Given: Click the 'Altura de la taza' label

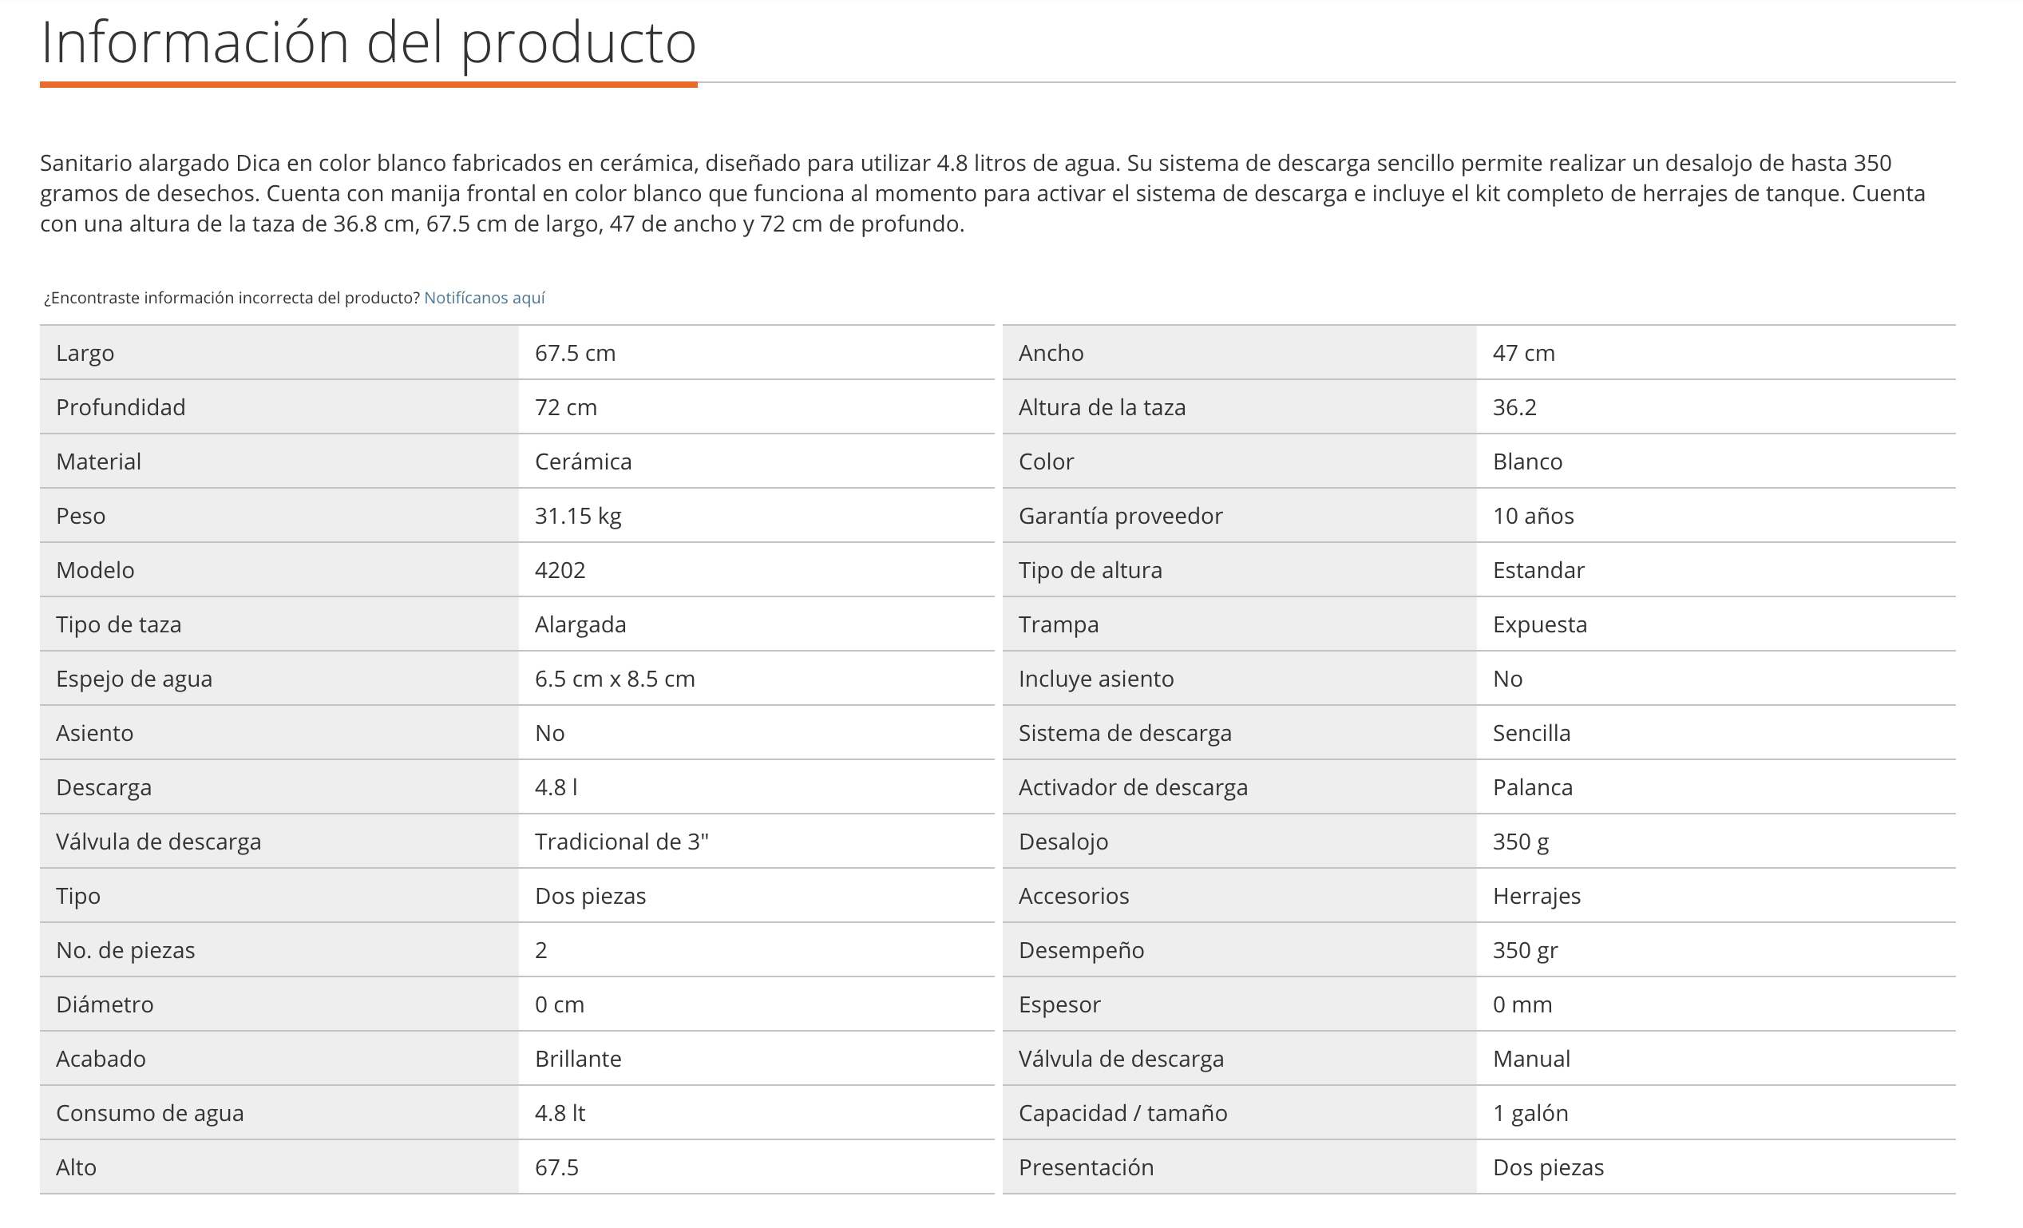Looking at the screenshot, I should coord(1102,407).
